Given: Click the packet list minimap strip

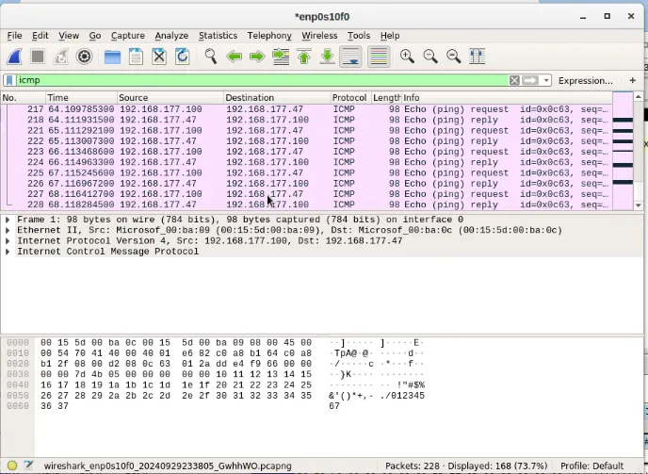Looking at the screenshot, I should [623, 152].
